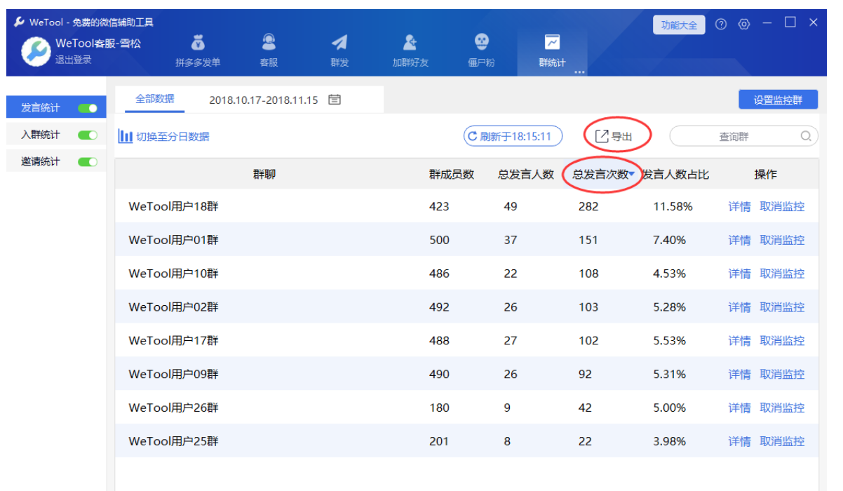This screenshot has width=843, height=491.
Task: Click 退出登录 logout link
Action: point(74,60)
